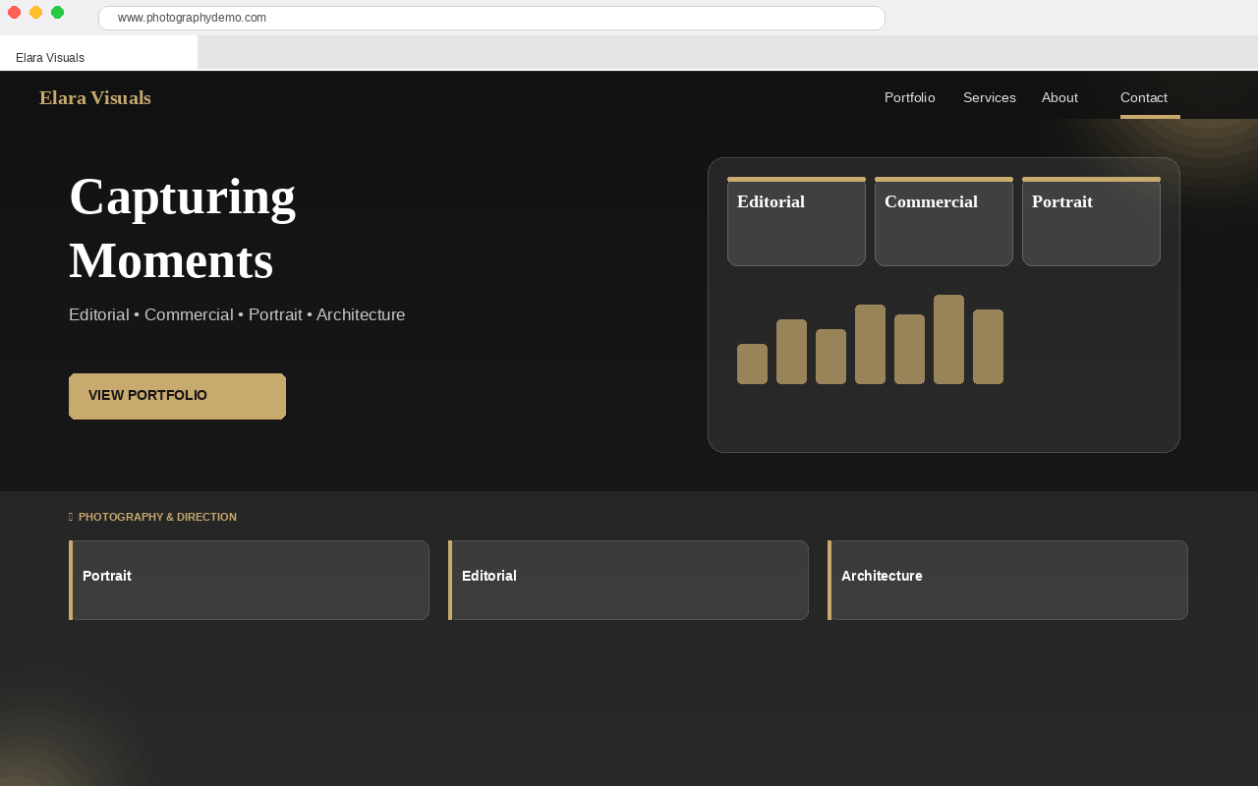Click the tallest bar in the chart
Screen dimensions: 1258x786
click(x=948, y=339)
